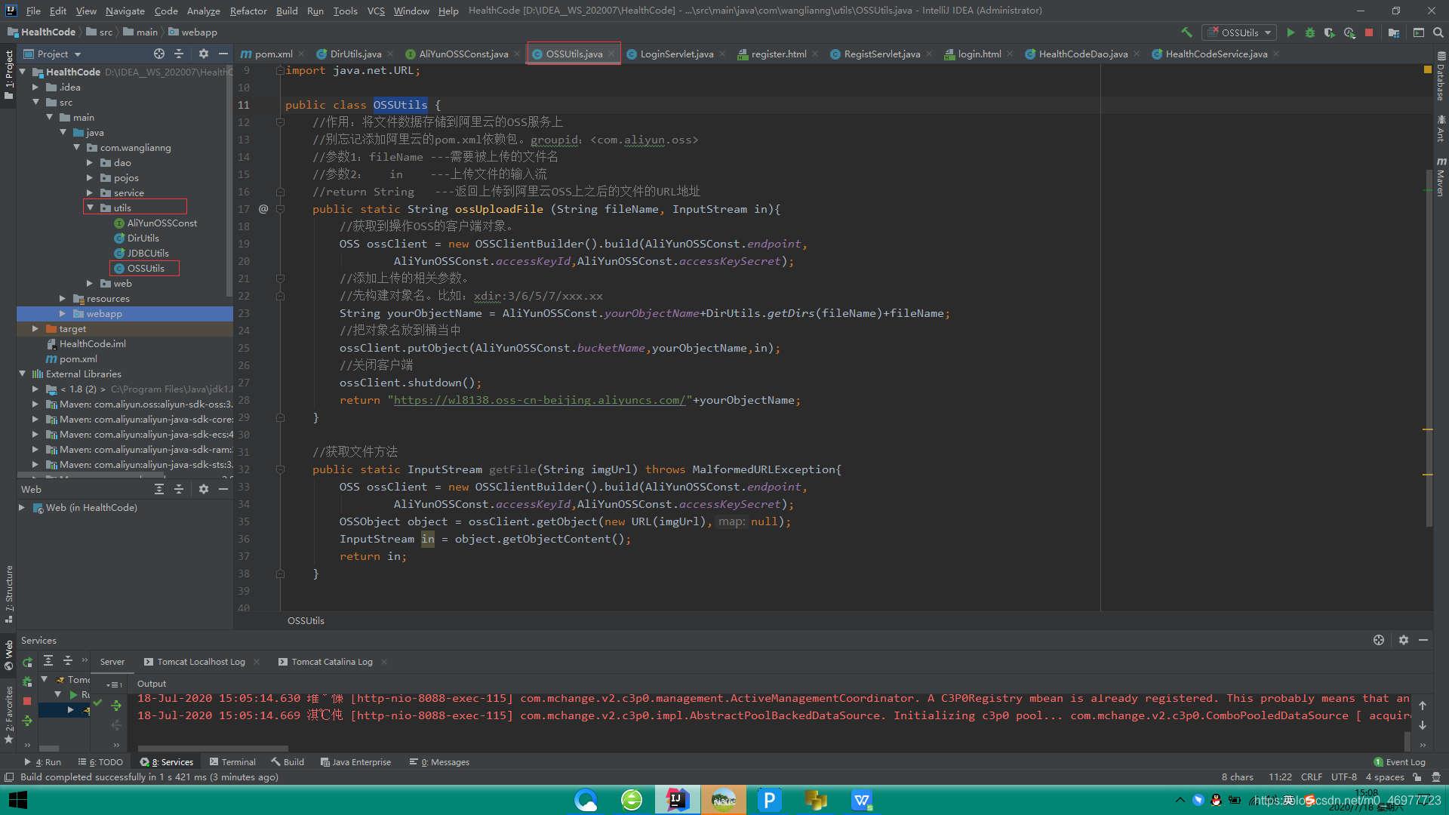
Task: Hide the Project panel with the minus icon
Action: pos(223,54)
